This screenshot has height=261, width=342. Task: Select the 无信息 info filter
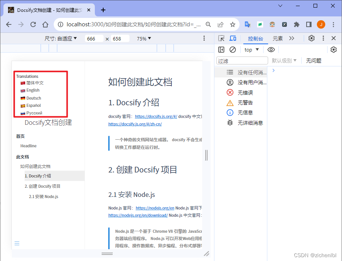[x=241, y=113]
